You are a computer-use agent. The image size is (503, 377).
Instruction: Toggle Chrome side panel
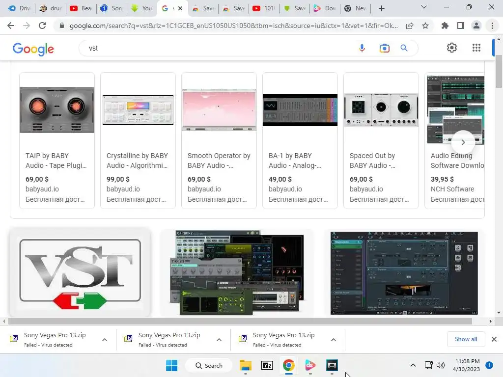point(461,26)
